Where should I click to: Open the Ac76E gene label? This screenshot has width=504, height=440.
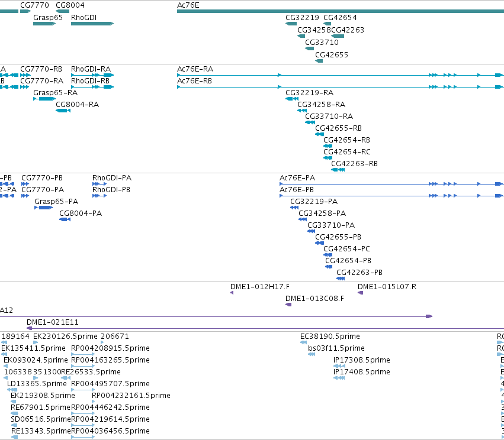[x=188, y=5]
